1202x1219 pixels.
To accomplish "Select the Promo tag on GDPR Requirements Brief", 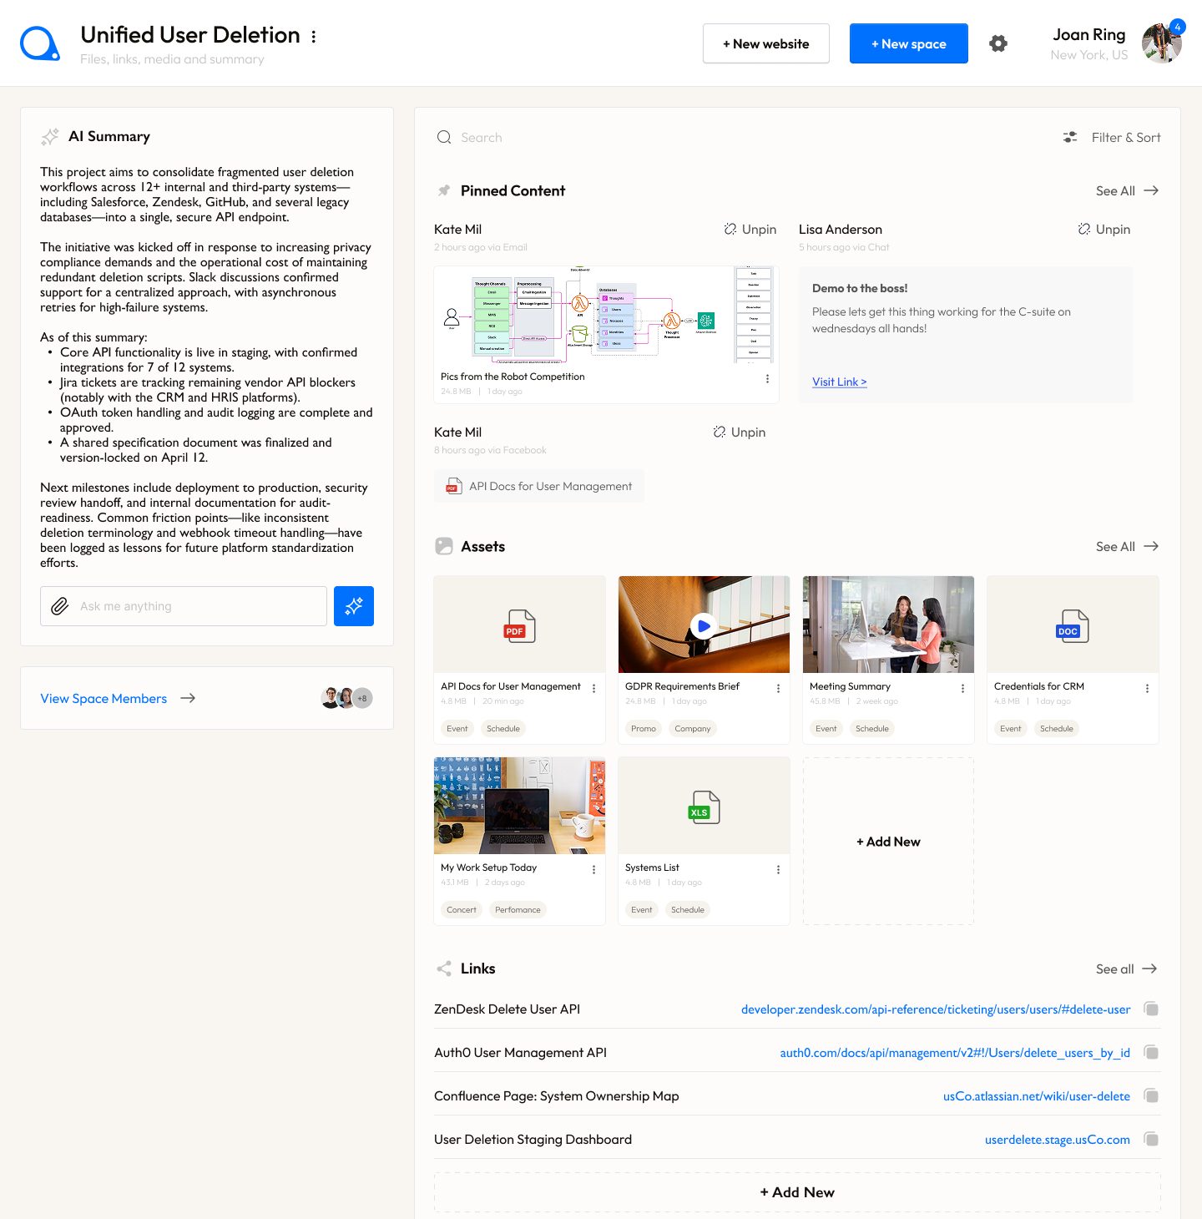I will coord(643,729).
